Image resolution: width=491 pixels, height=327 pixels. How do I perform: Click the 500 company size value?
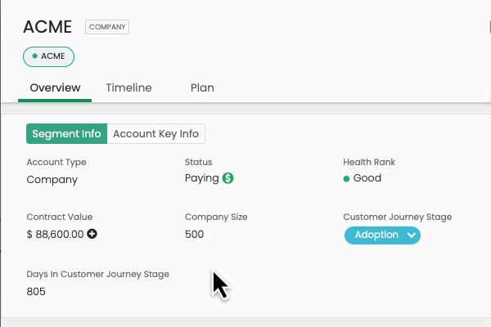194,234
